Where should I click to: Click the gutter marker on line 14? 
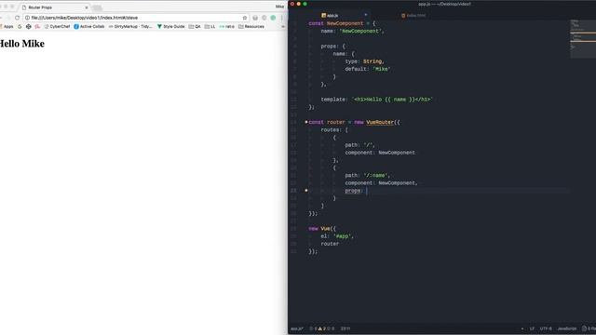click(x=306, y=122)
